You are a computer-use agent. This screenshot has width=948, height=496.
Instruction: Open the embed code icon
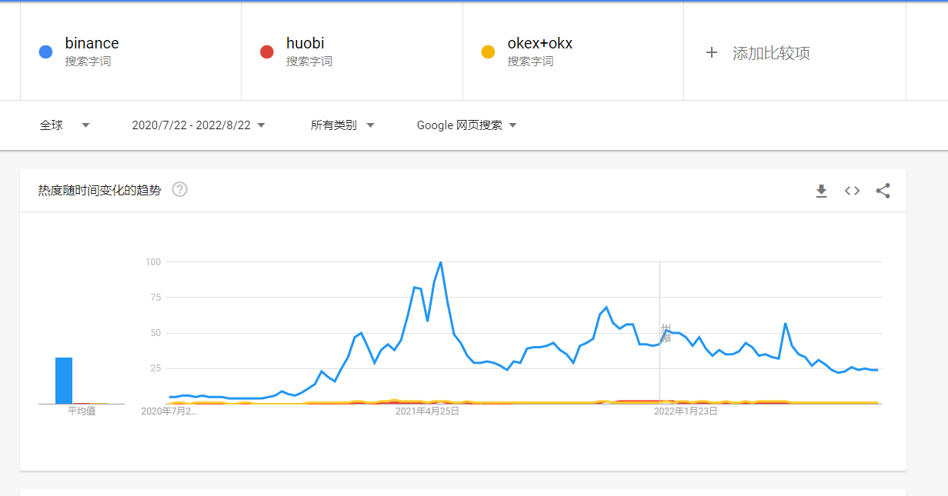click(852, 191)
